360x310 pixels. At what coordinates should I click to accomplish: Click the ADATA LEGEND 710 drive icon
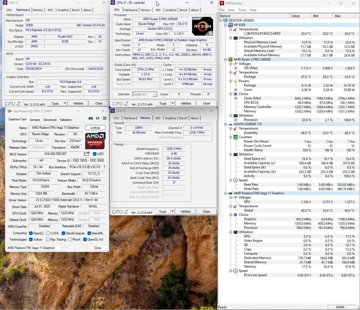pos(230,124)
